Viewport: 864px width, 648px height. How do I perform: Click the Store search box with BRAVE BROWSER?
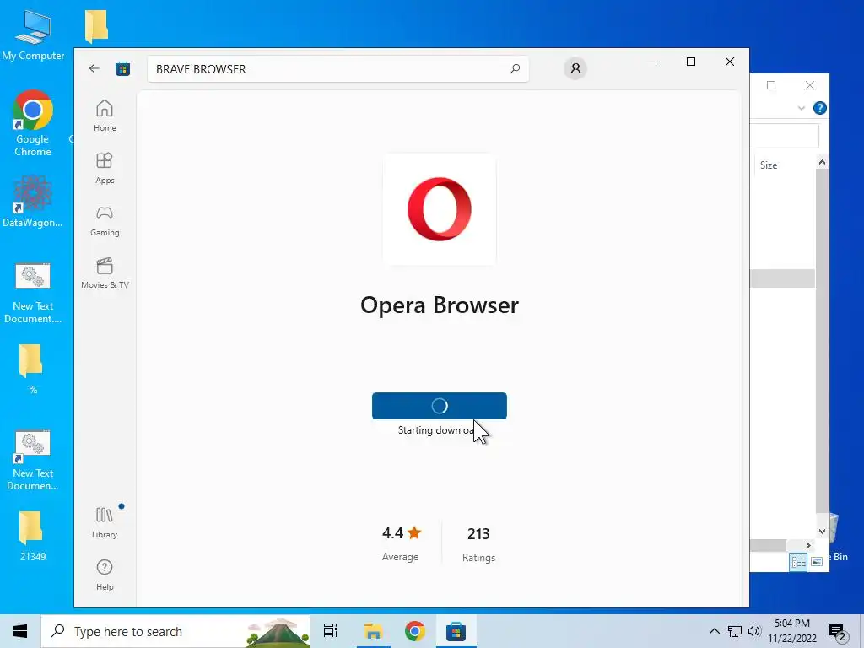tap(337, 69)
